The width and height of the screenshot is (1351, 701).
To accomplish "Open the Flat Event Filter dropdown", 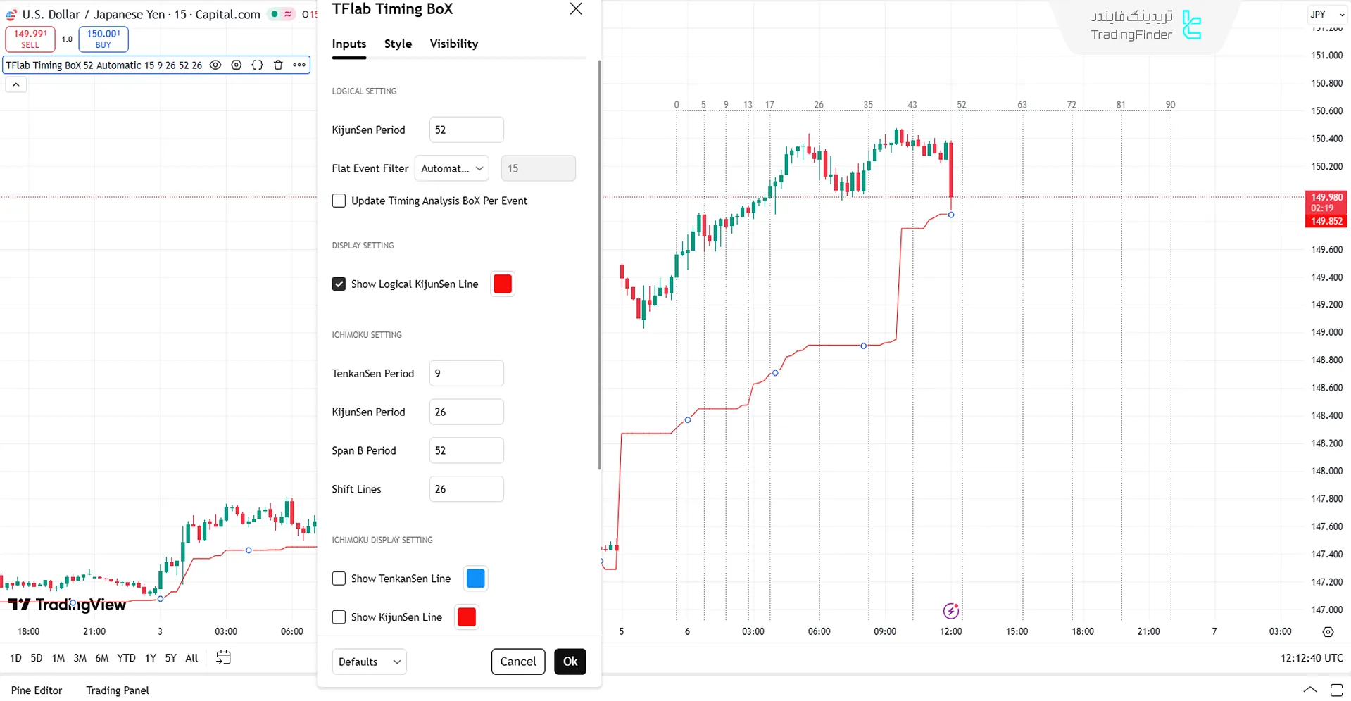I will 452,169.
